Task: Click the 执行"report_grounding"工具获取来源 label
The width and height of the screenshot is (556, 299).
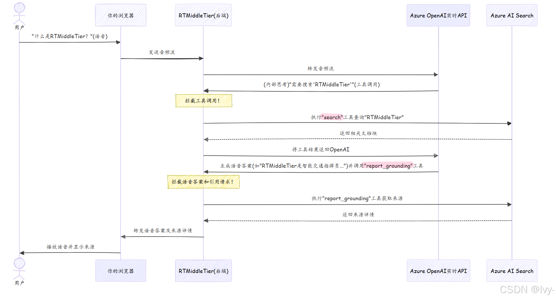Action: point(357,198)
